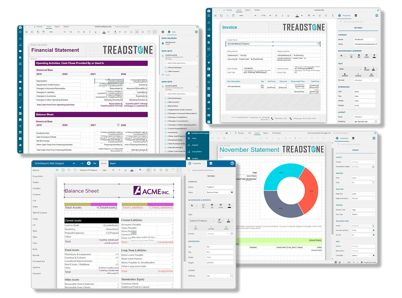Open hamburger menu in Invoice window
This screenshot has height=298, width=402.
(208, 16)
